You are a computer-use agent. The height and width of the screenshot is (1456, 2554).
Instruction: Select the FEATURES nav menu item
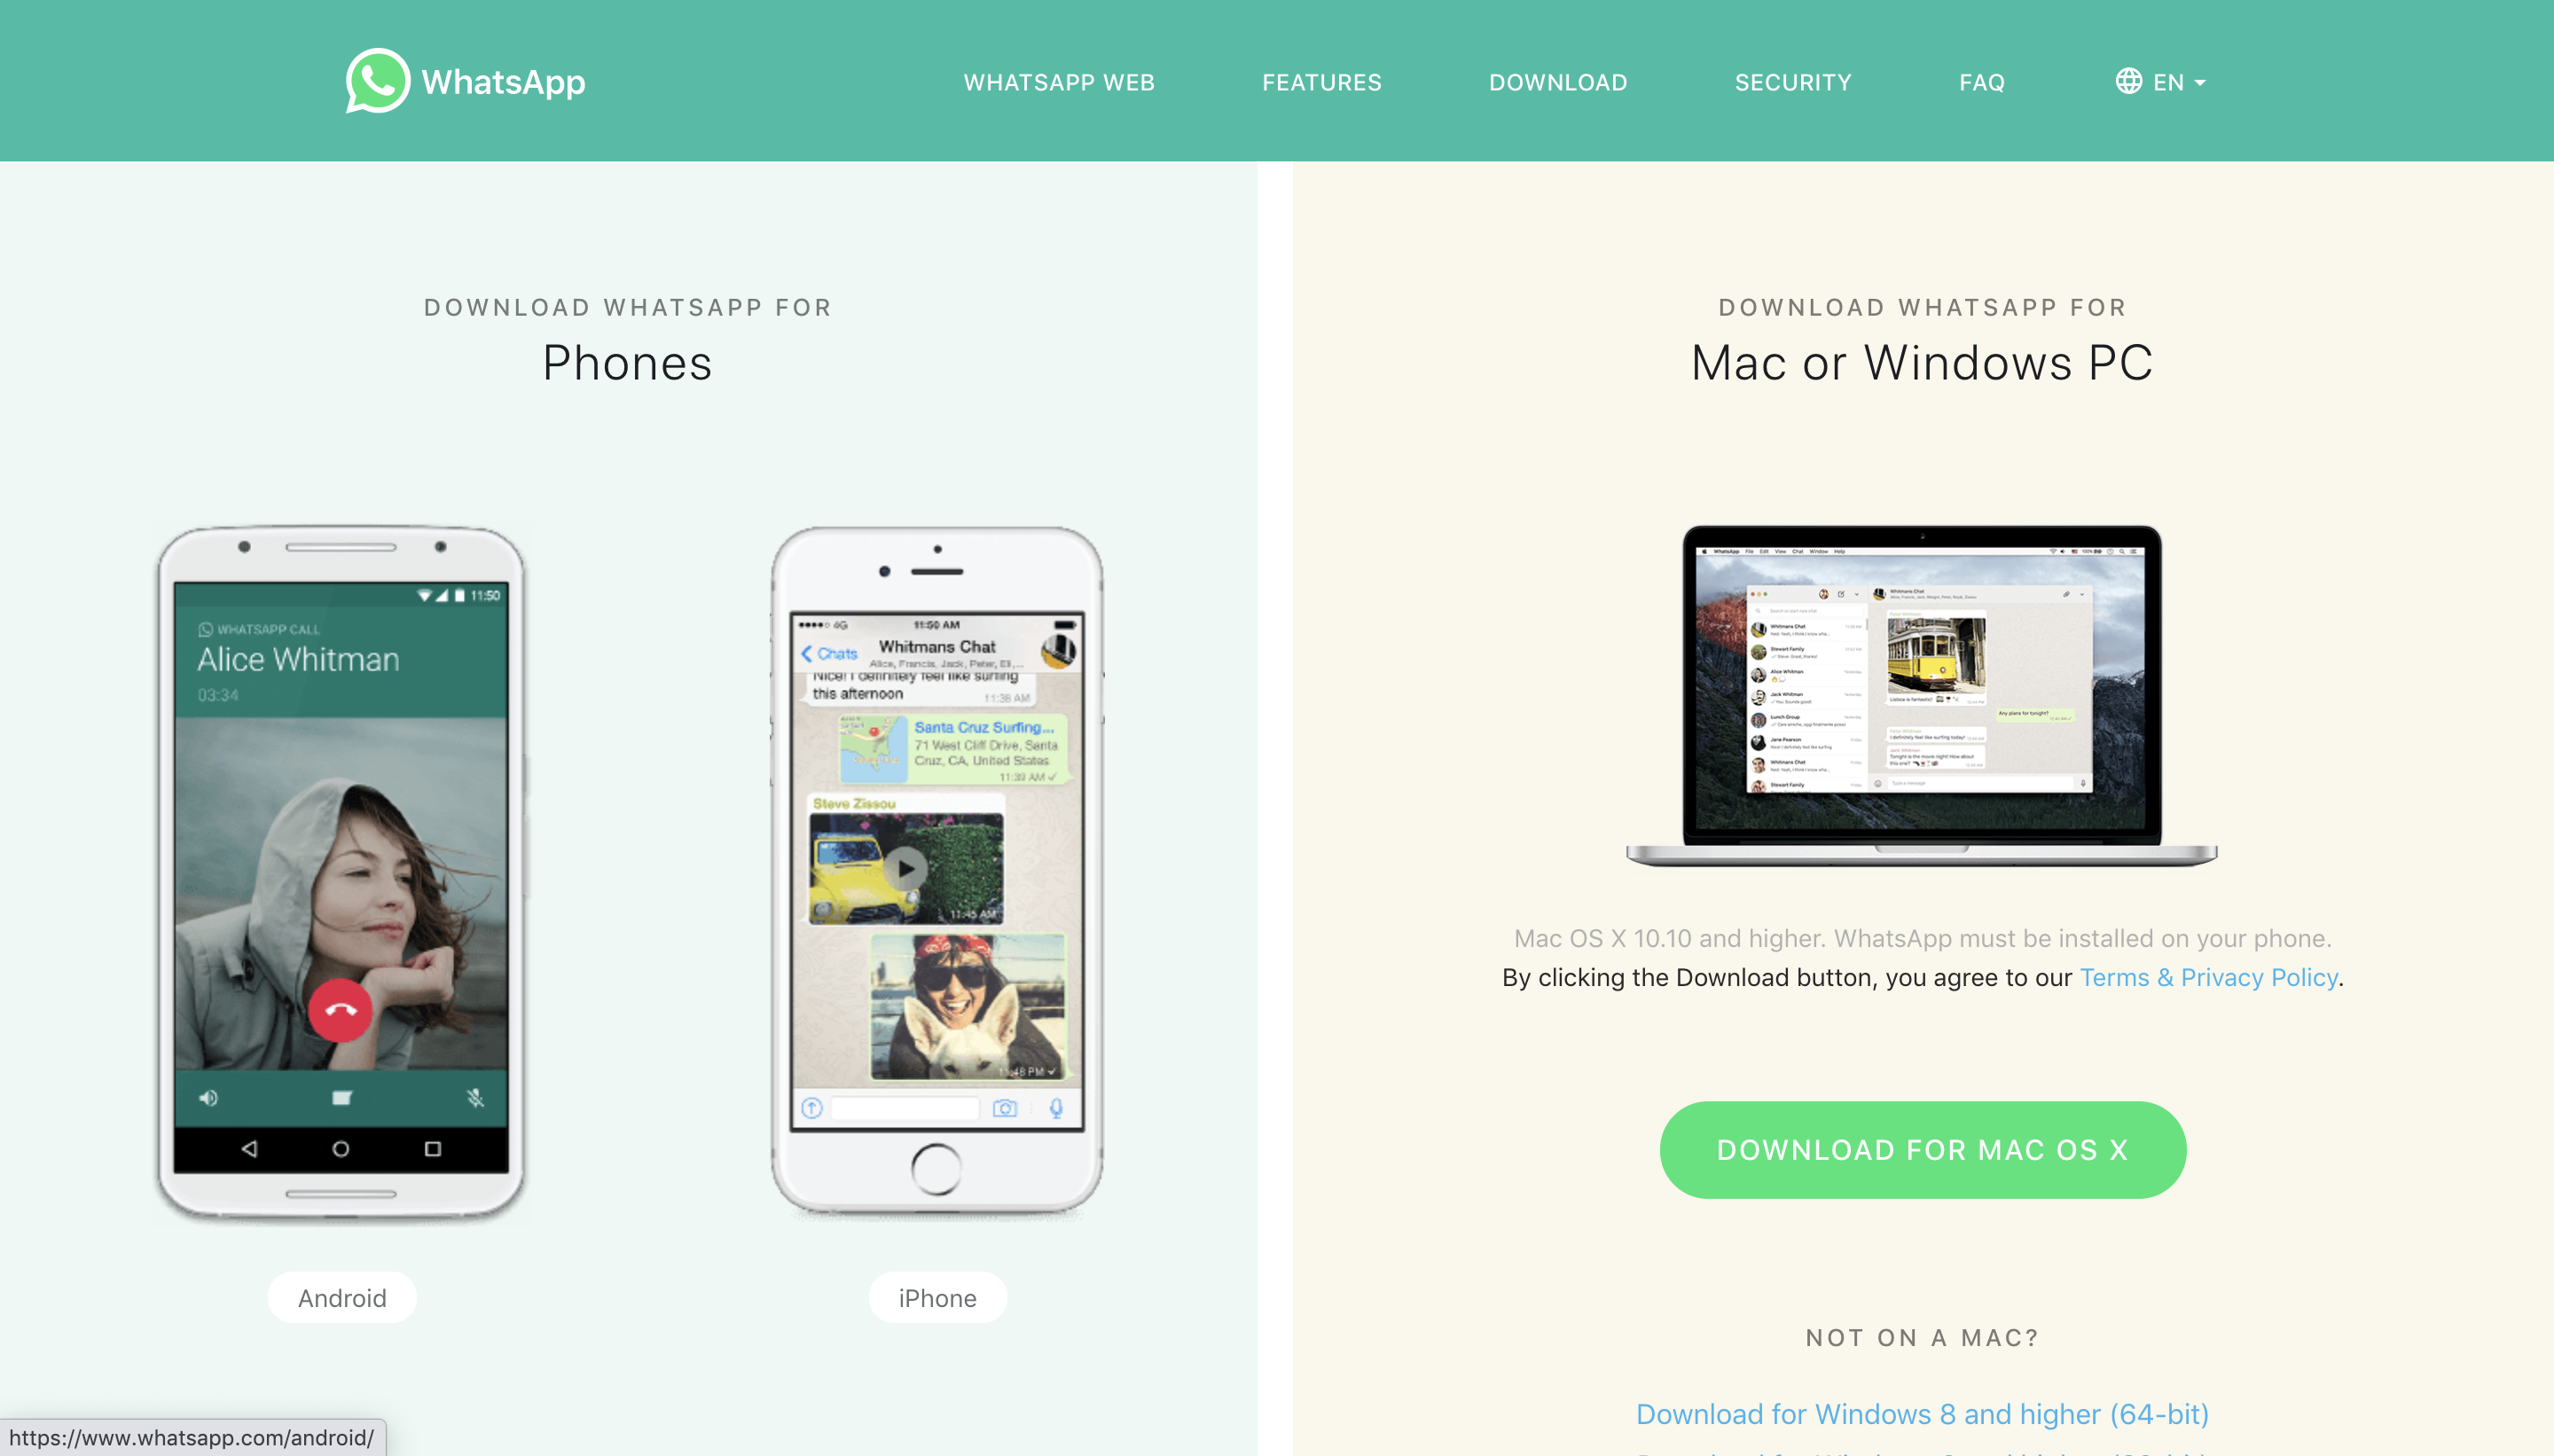click(x=1320, y=81)
